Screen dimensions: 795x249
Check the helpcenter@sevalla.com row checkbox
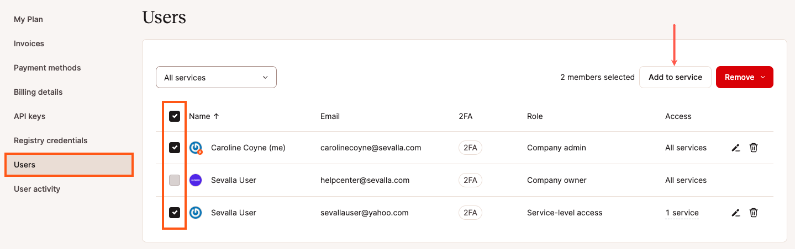tap(175, 180)
